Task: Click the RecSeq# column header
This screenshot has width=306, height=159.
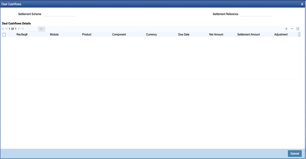Action: tap(22, 35)
